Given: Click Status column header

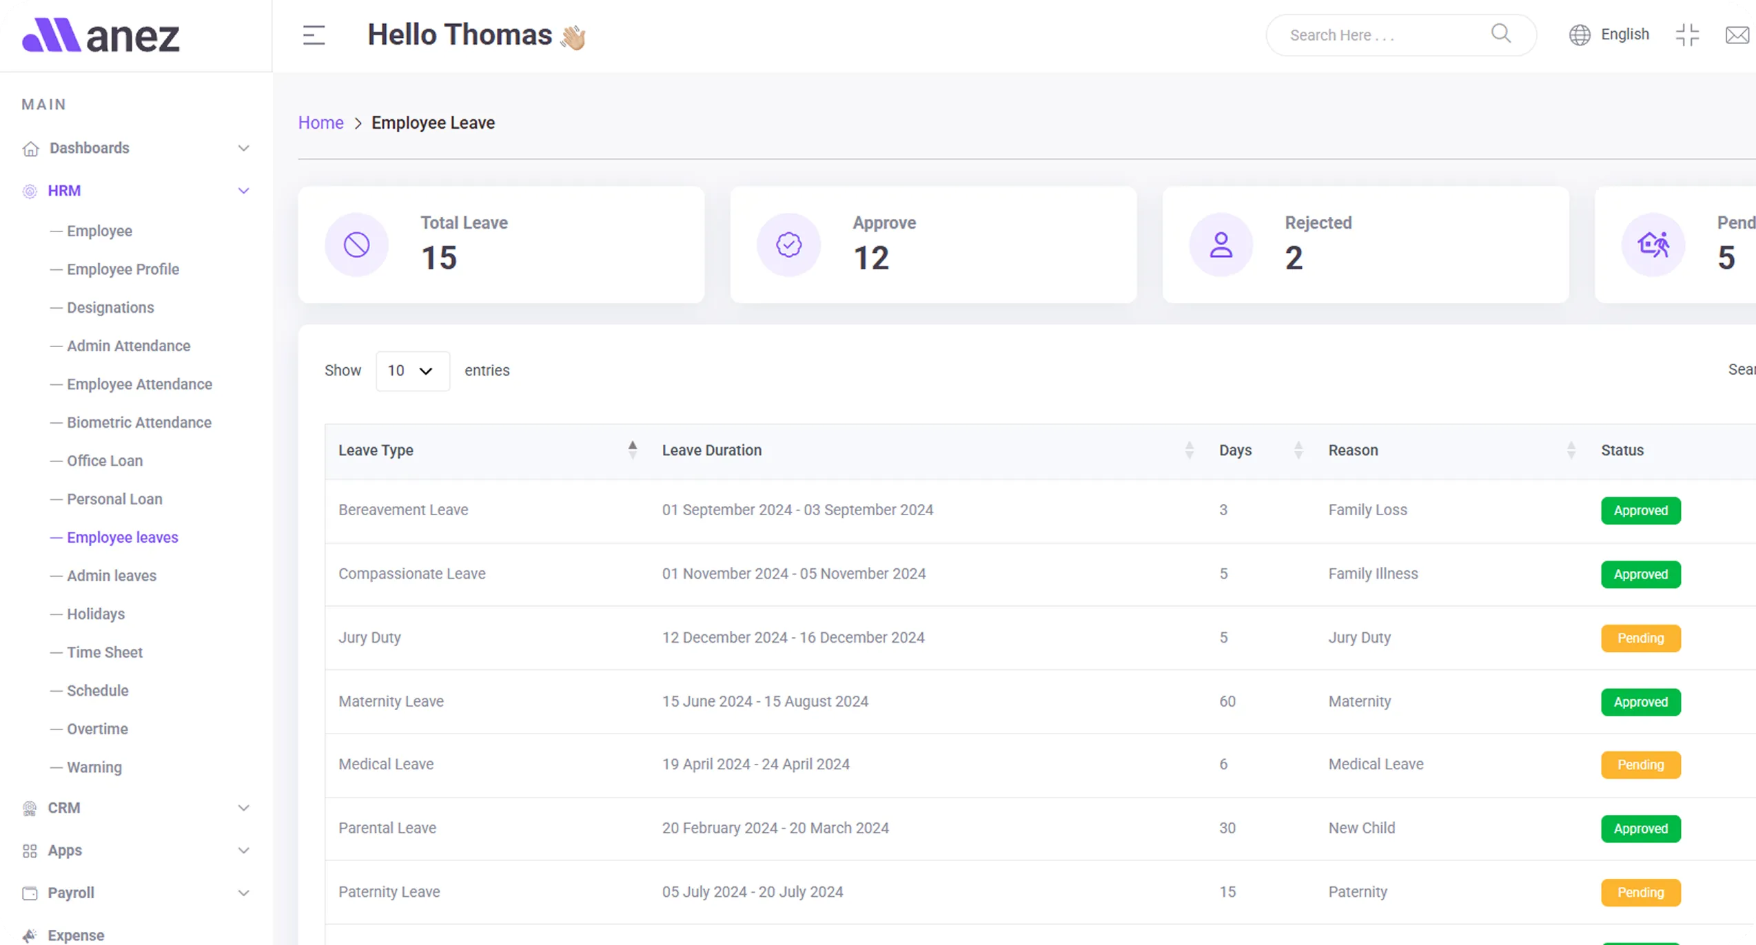Looking at the screenshot, I should [1622, 450].
